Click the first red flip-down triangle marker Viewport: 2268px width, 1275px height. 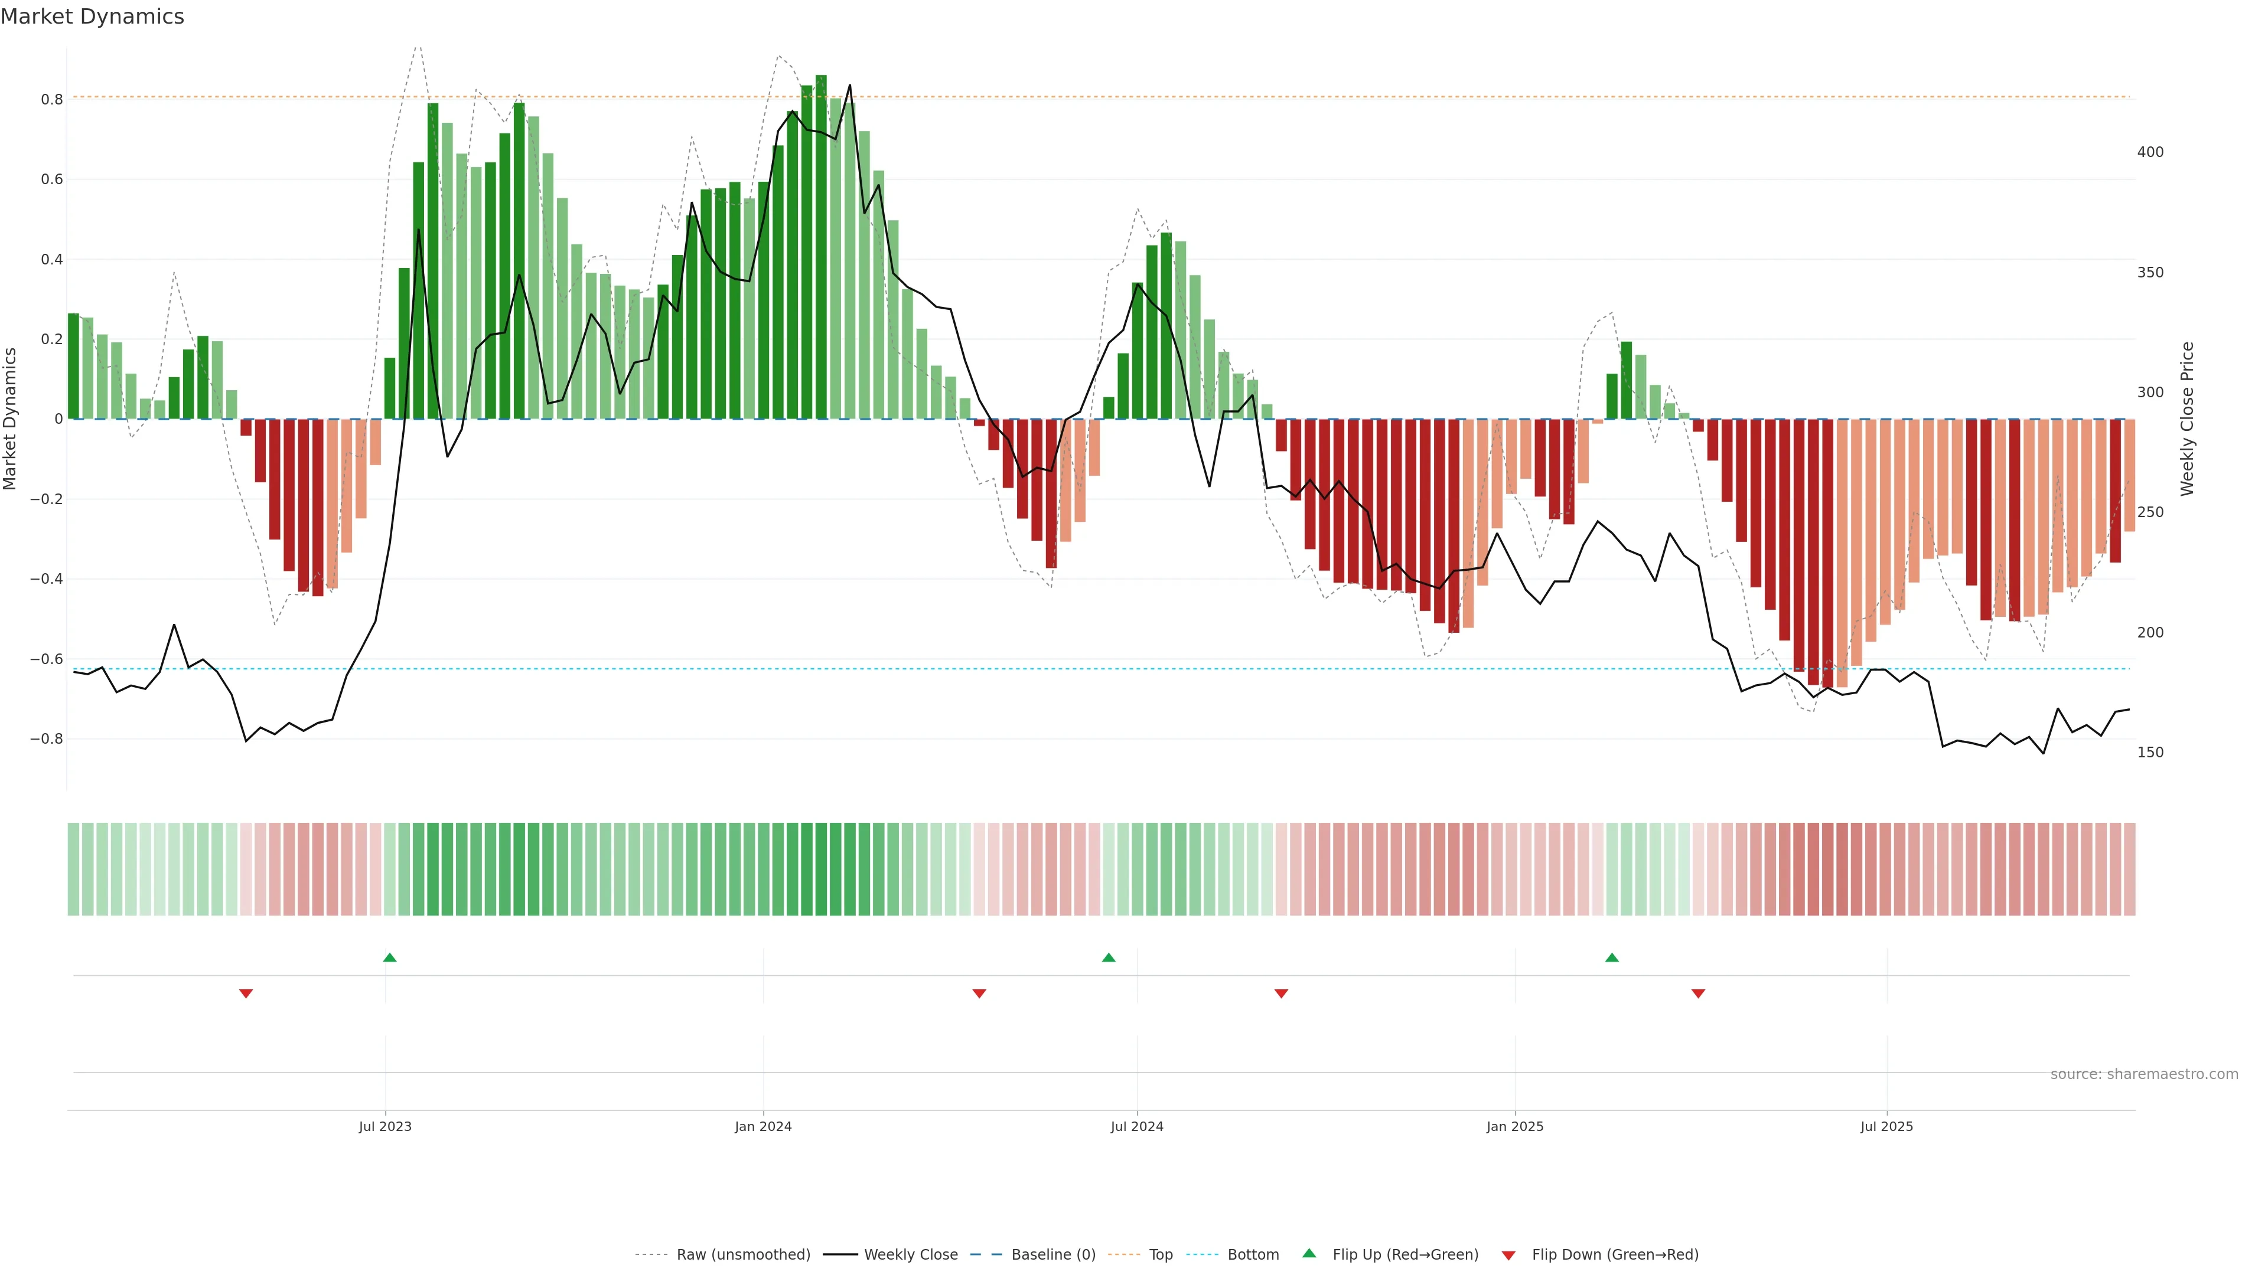[x=246, y=993]
